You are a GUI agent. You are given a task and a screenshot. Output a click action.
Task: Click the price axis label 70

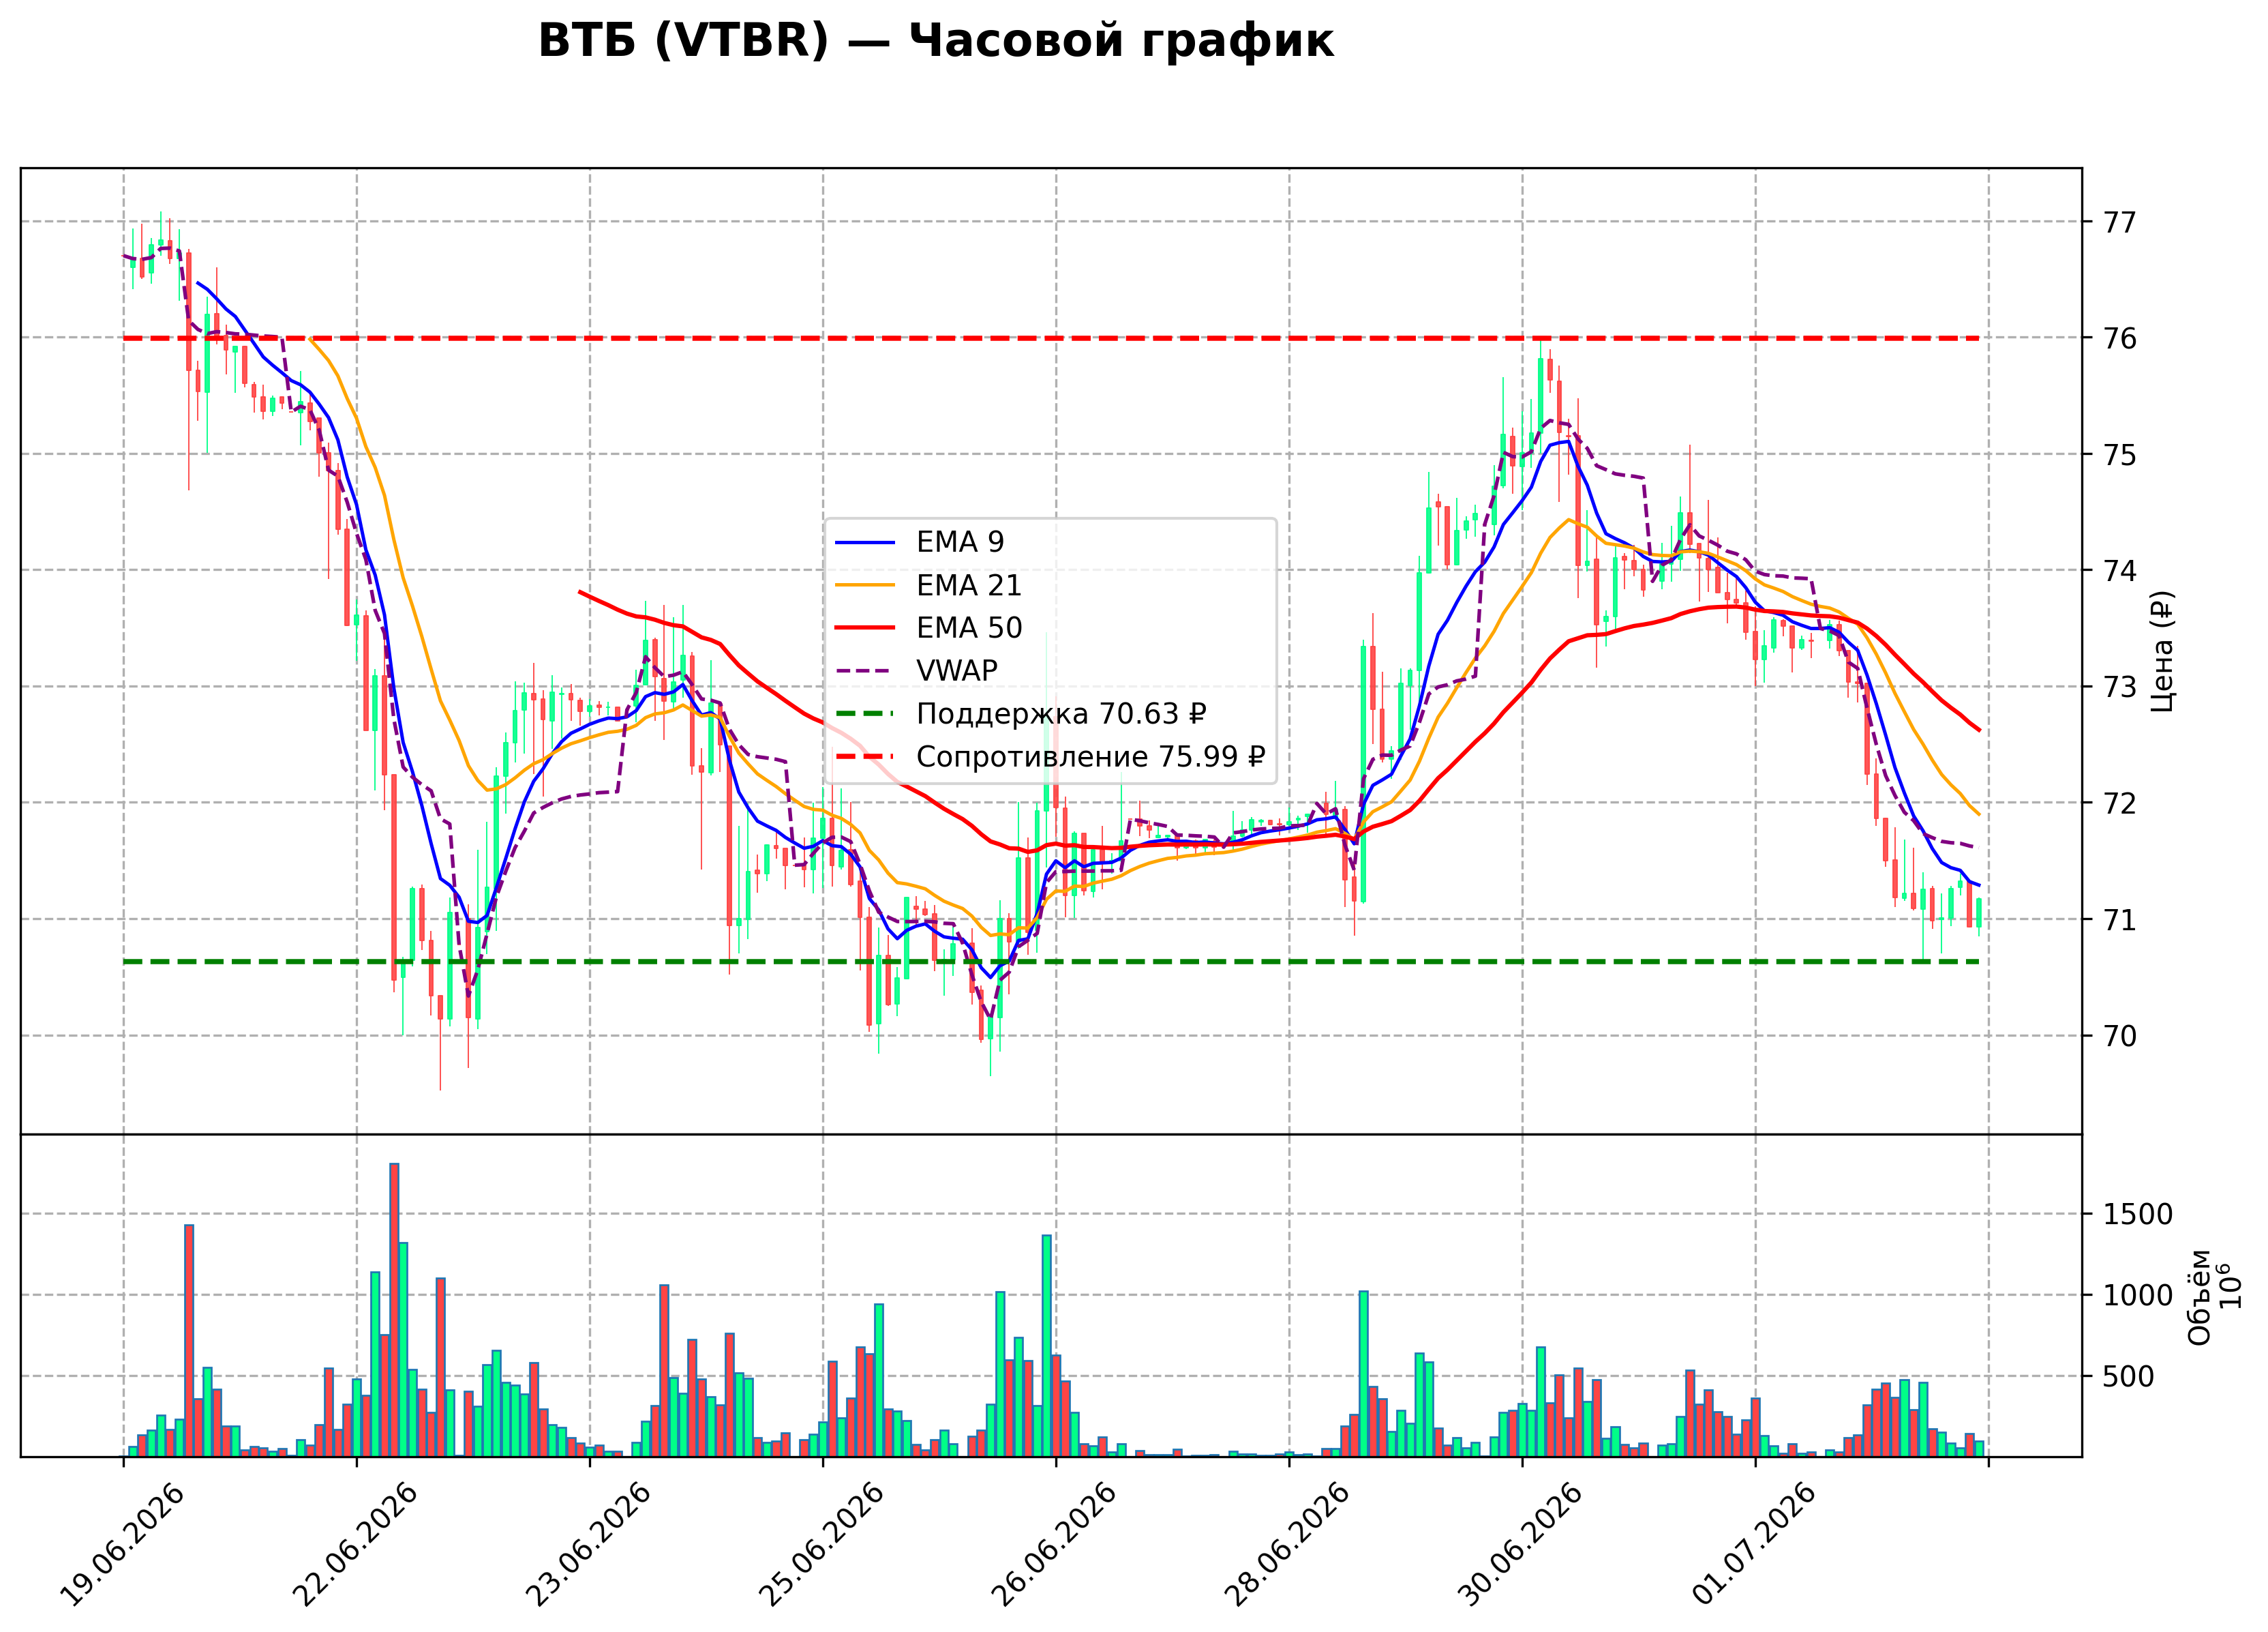[x=2120, y=1037]
